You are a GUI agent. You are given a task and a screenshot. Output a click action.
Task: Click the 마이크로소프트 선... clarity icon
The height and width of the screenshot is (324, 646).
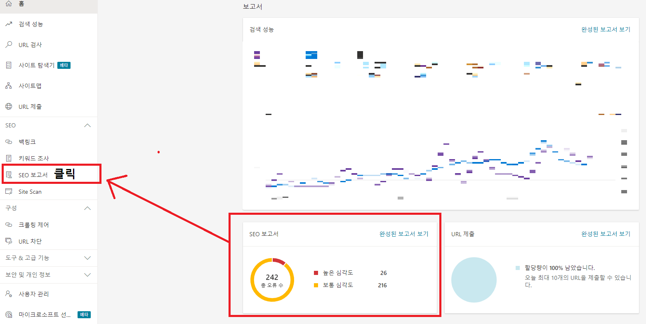tap(9, 315)
